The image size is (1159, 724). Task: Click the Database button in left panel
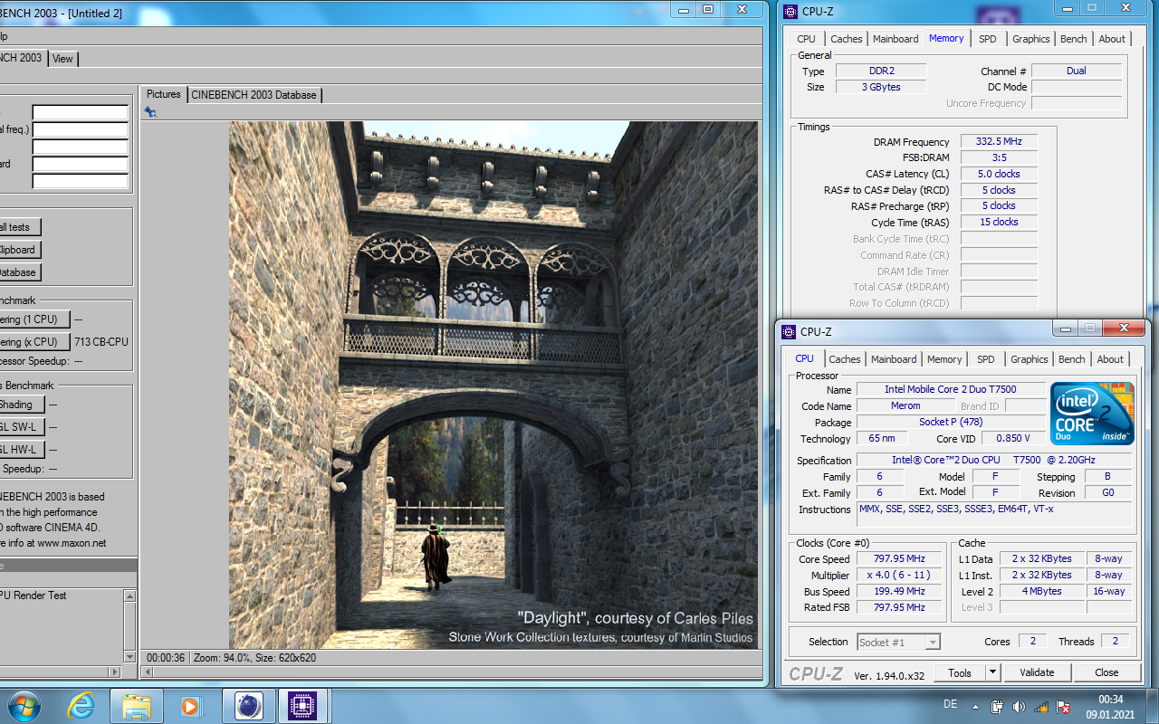click(x=18, y=272)
